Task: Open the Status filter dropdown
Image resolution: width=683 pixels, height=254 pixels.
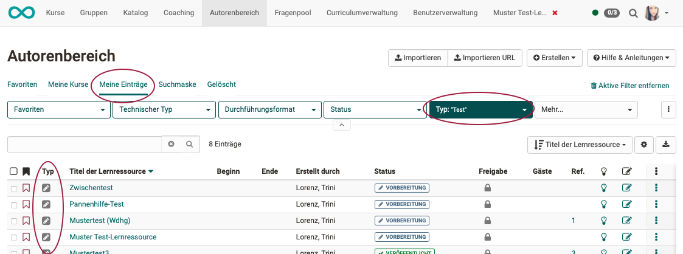Action: click(x=374, y=109)
